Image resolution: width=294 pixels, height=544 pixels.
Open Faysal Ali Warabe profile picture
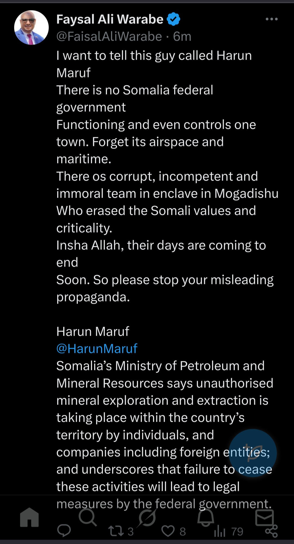31,27
